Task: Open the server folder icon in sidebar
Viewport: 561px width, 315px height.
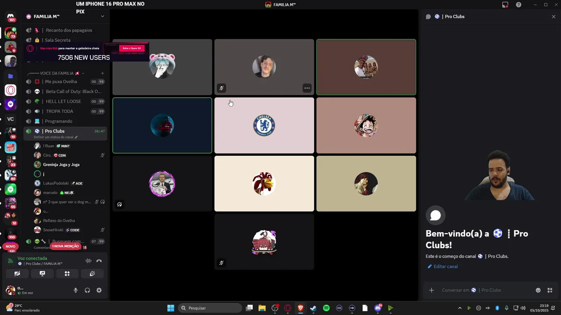Action: pyautogui.click(x=11, y=76)
